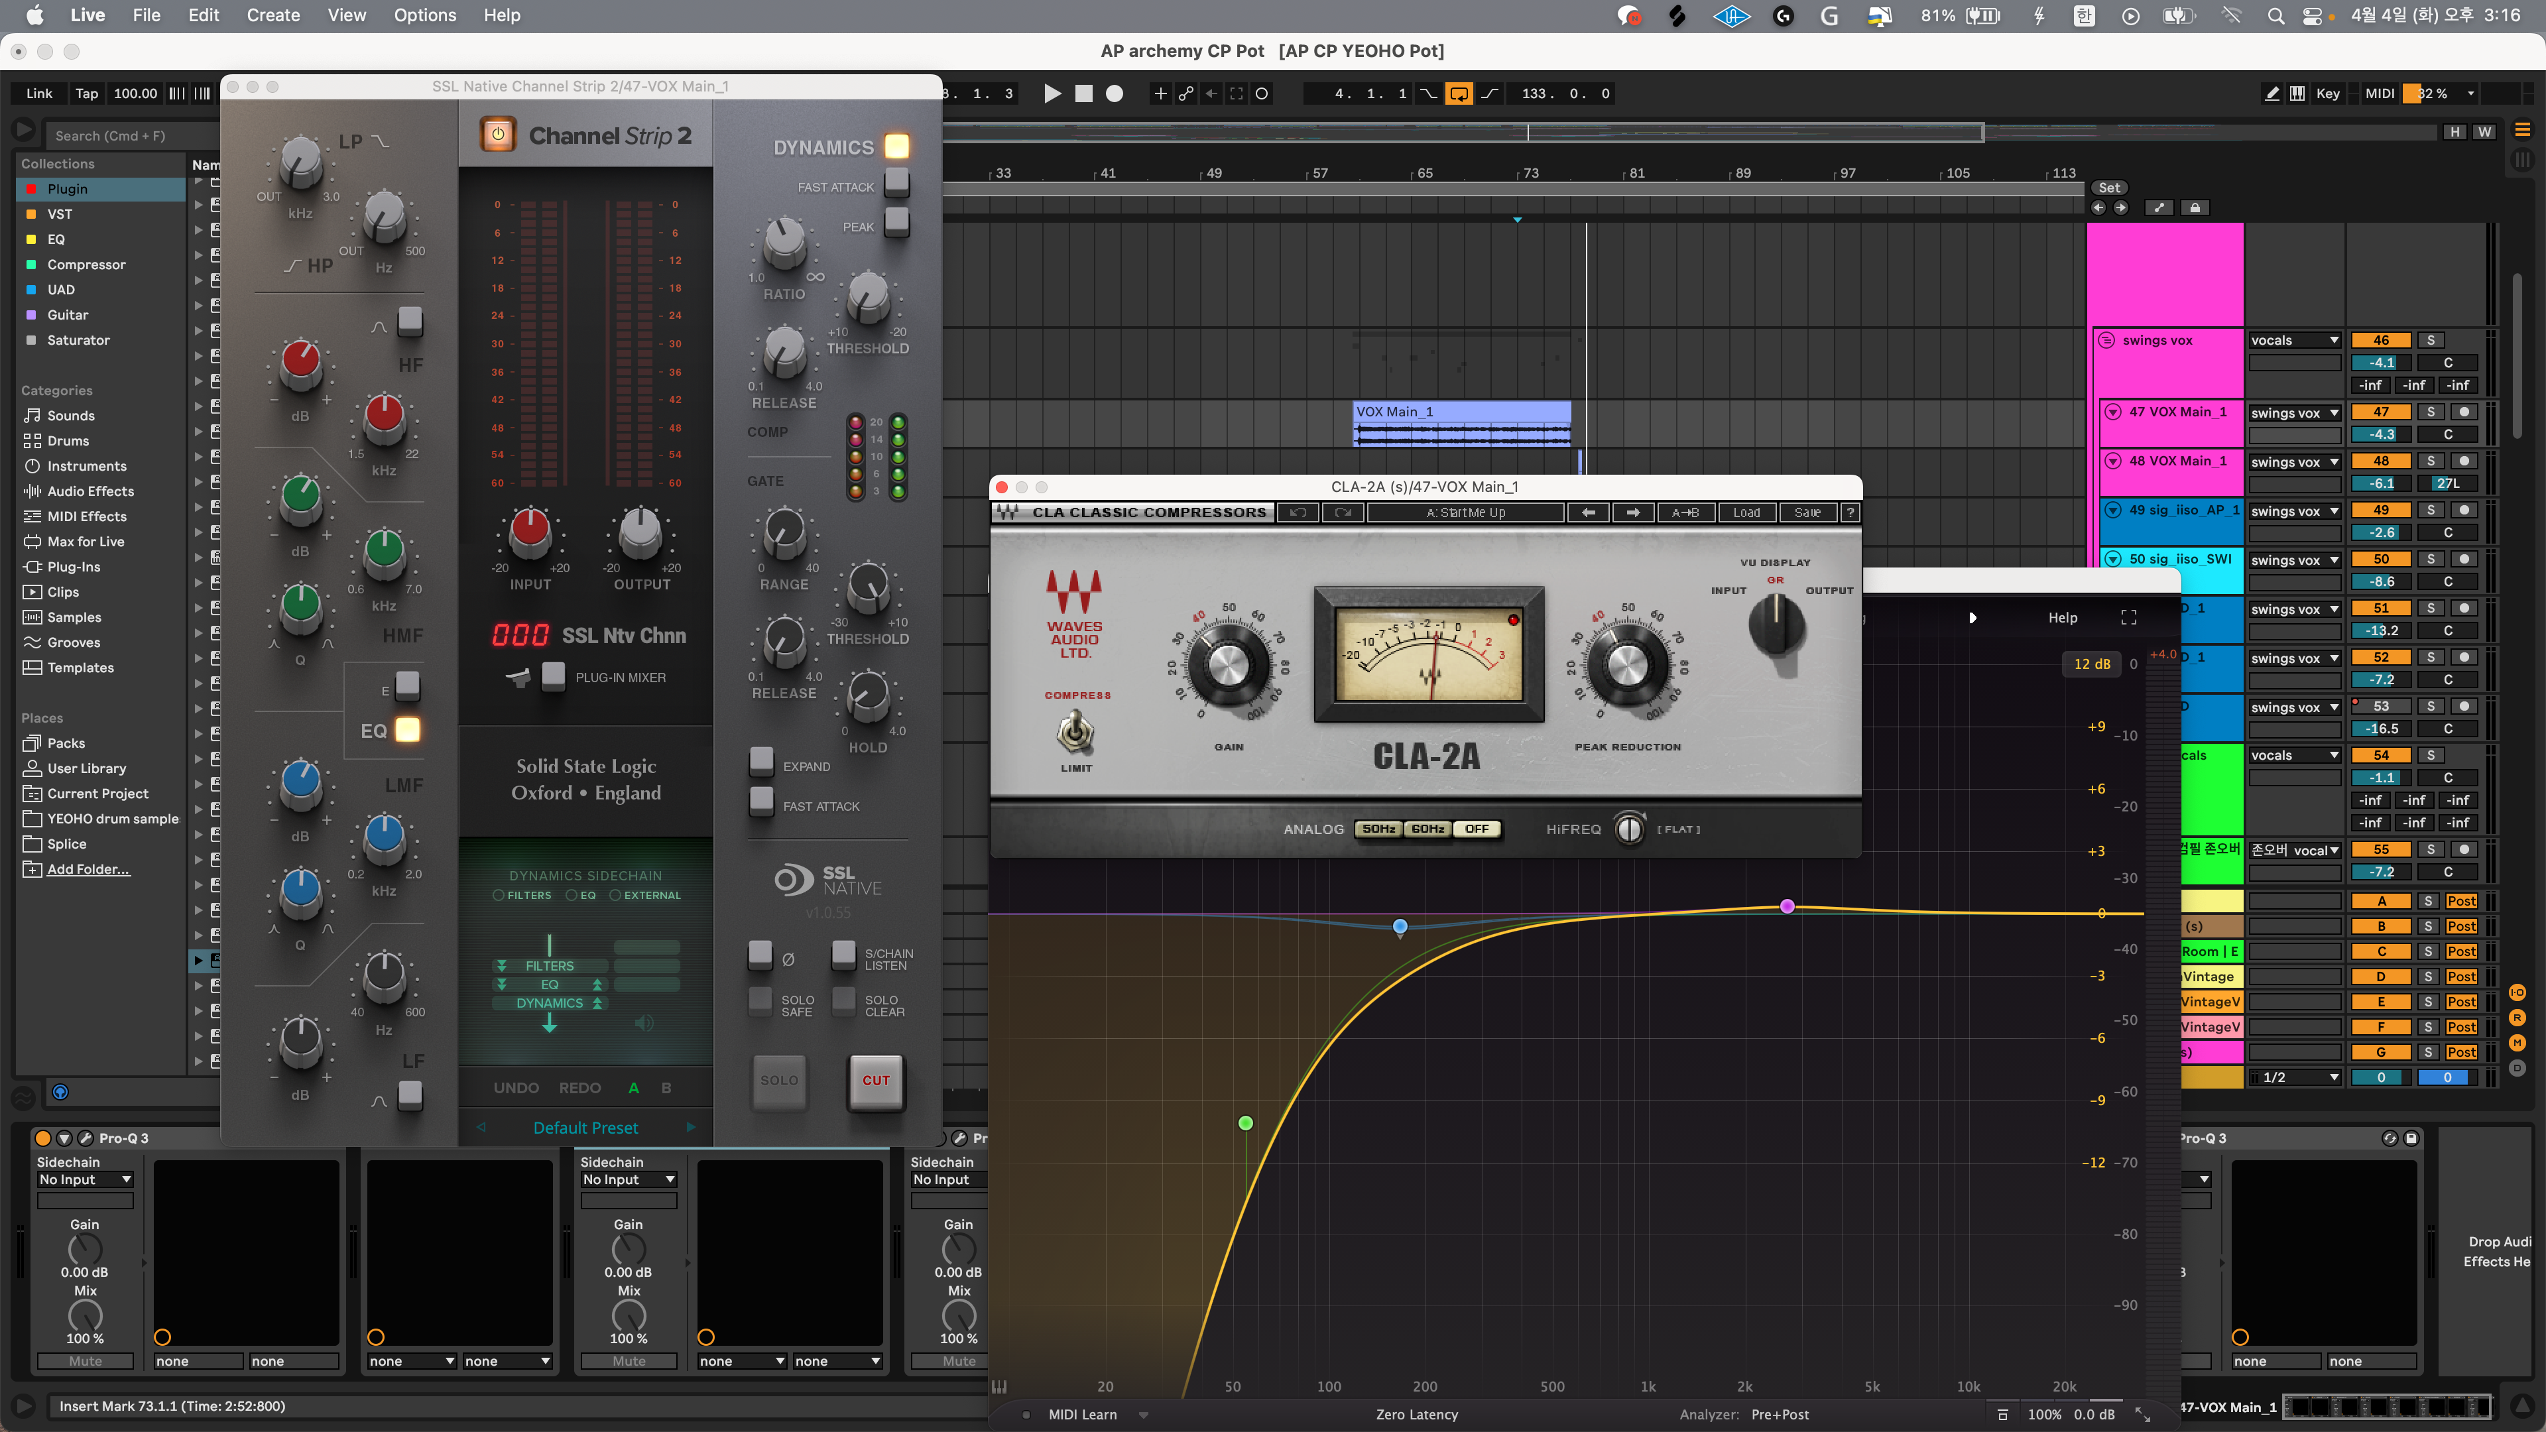2546x1432 pixels.
Task: Click the A→B copy button in CLA-2A
Action: pos(1685,513)
